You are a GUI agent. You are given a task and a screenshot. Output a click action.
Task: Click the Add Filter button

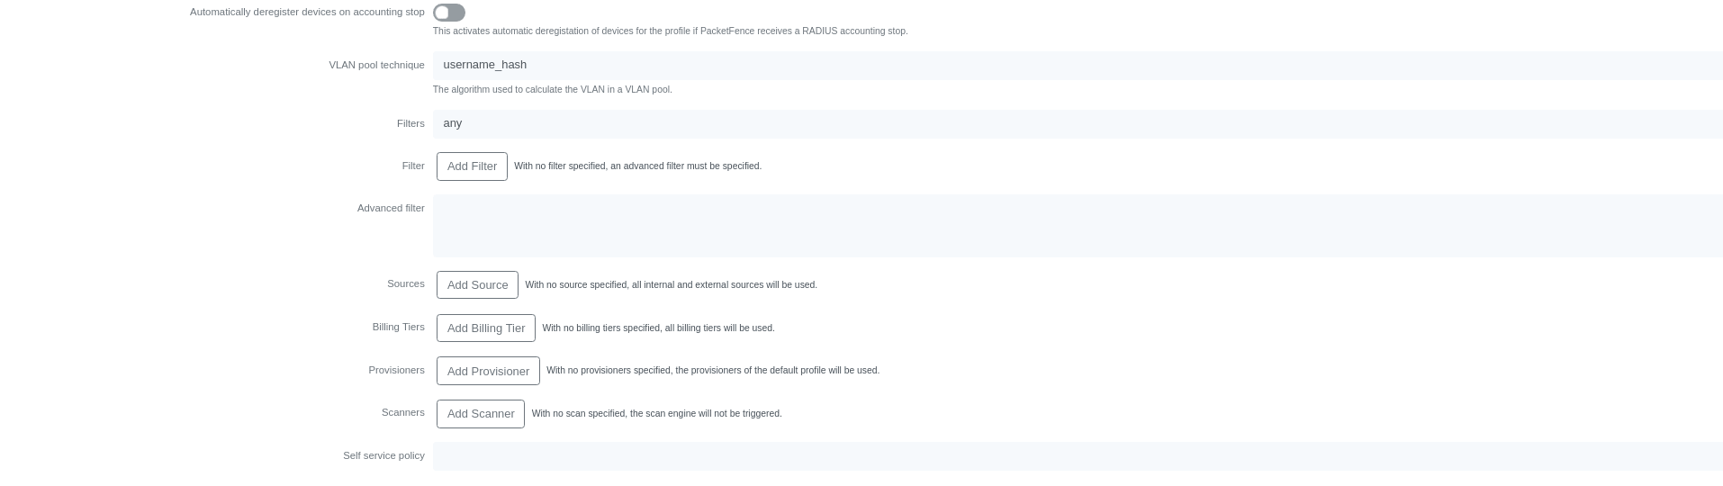coord(472,166)
